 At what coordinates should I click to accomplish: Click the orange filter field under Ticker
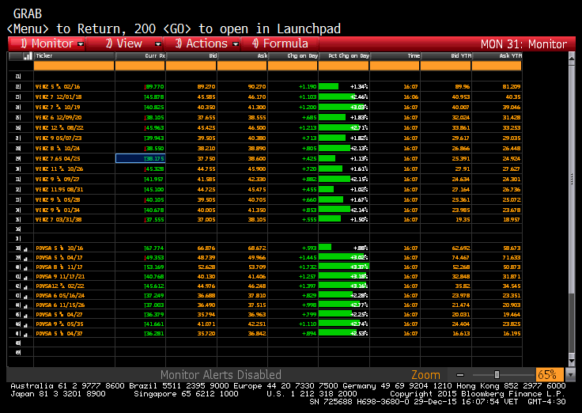74,66
